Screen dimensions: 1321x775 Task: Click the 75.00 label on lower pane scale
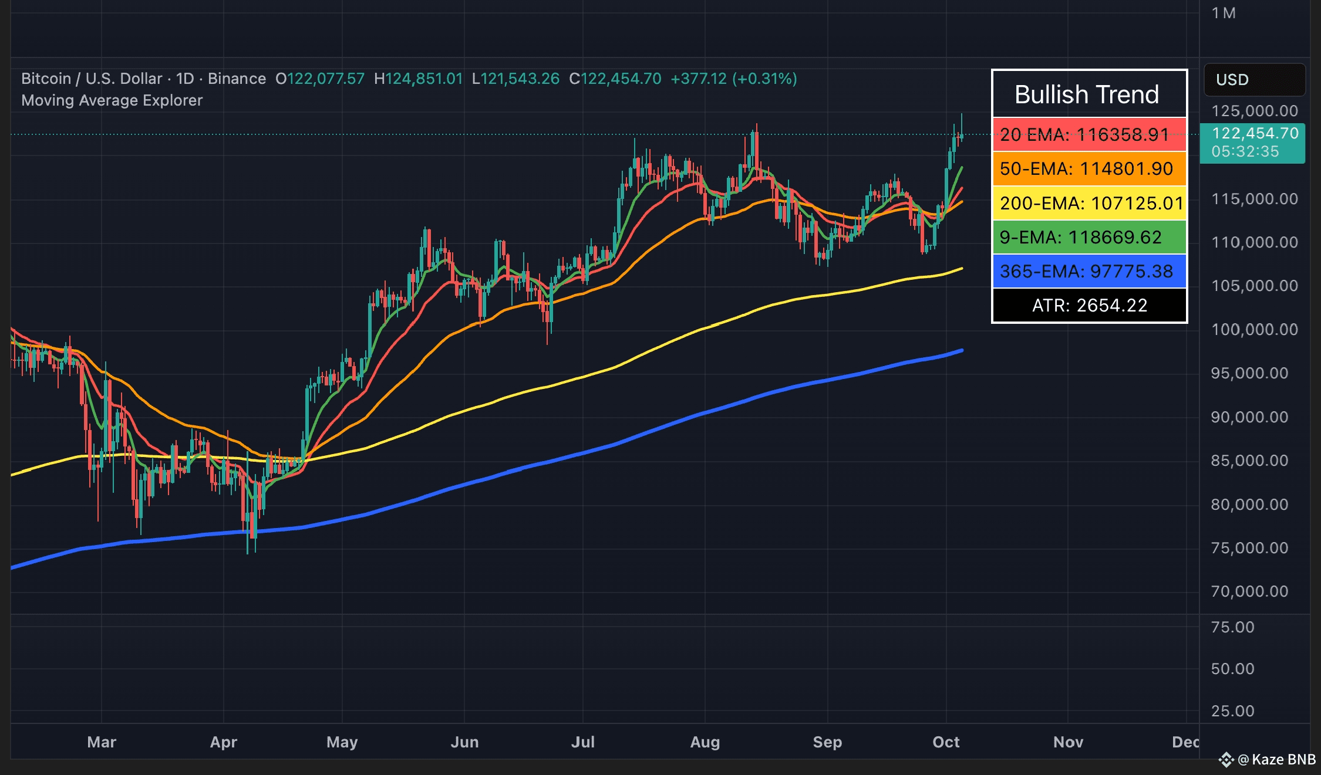click(x=1232, y=627)
